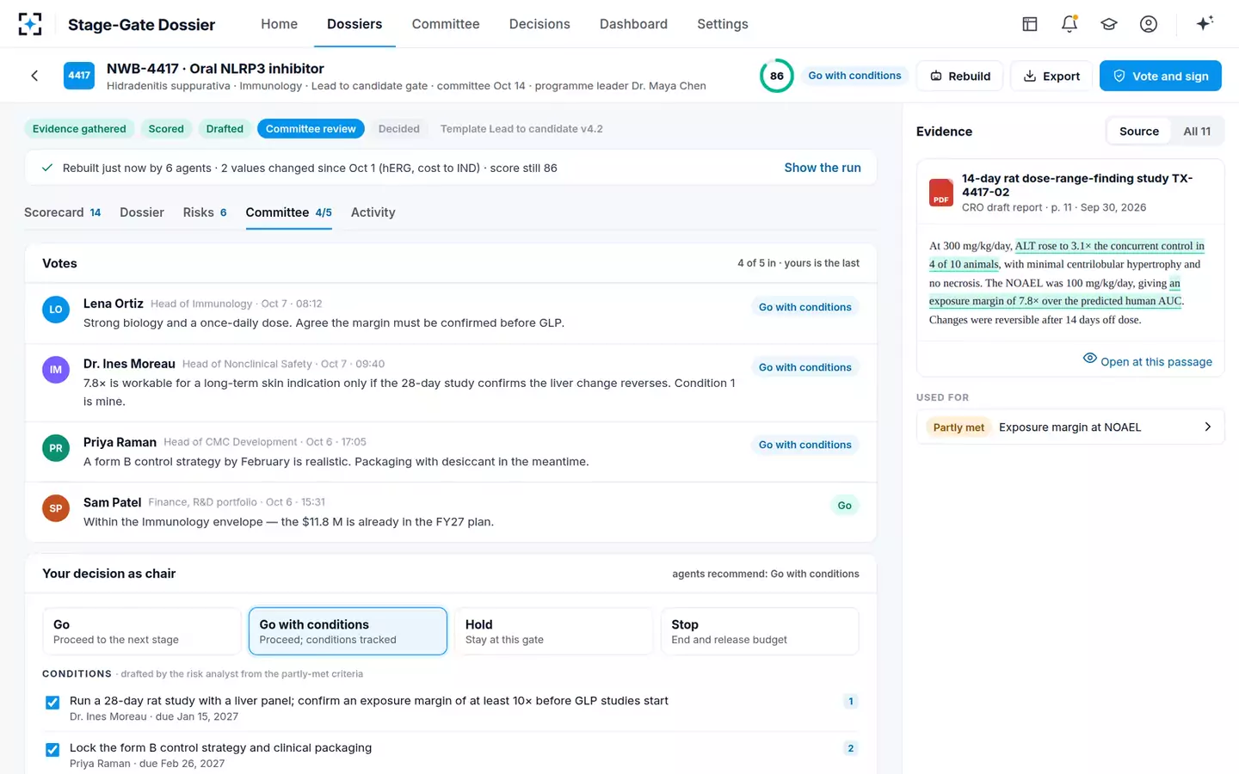Image resolution: width=1239 pixels, height=774 pixels.
Task: Open the AI sparkle assistant icon
Action: click(x=1205, y=23)
